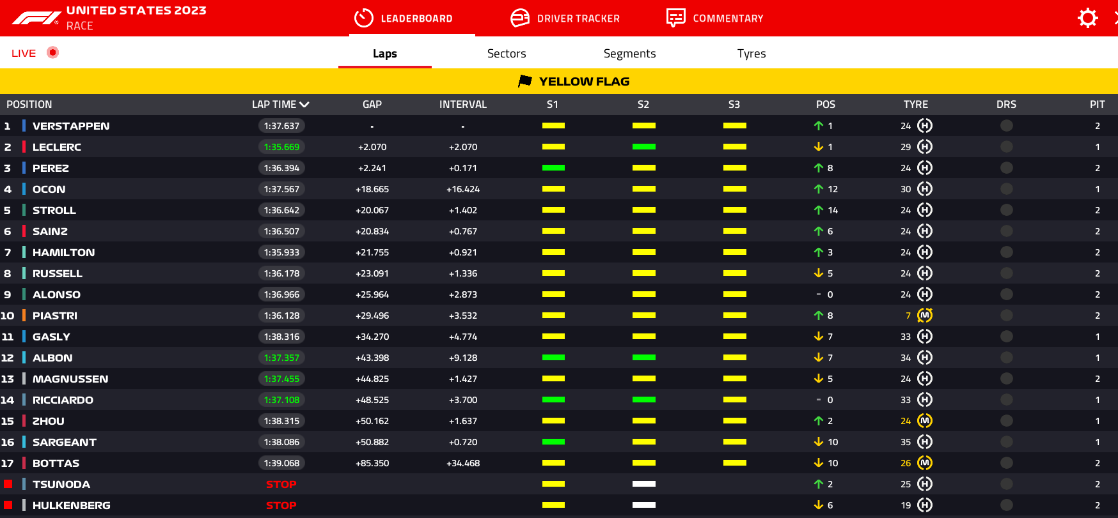Image resolution: width=1118 pixels, height=518 pixels.
Task: Switch to the Tyres tab
Action: point(752,54)
